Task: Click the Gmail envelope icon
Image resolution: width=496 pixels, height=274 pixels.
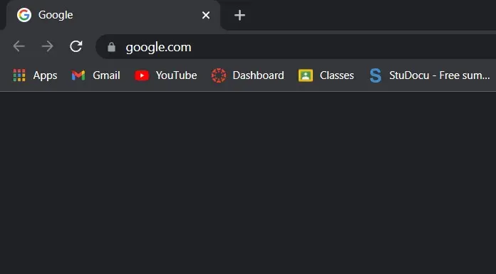Action: click(x=78, y=75)
